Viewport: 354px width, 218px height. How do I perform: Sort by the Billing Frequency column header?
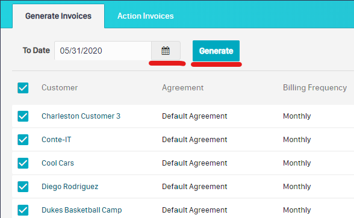pos(315,88)
